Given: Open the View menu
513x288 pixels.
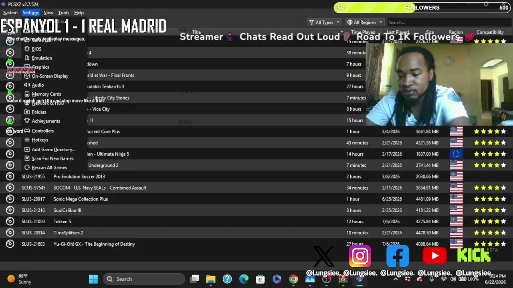Looking at the screenshot, I should 48,13.
